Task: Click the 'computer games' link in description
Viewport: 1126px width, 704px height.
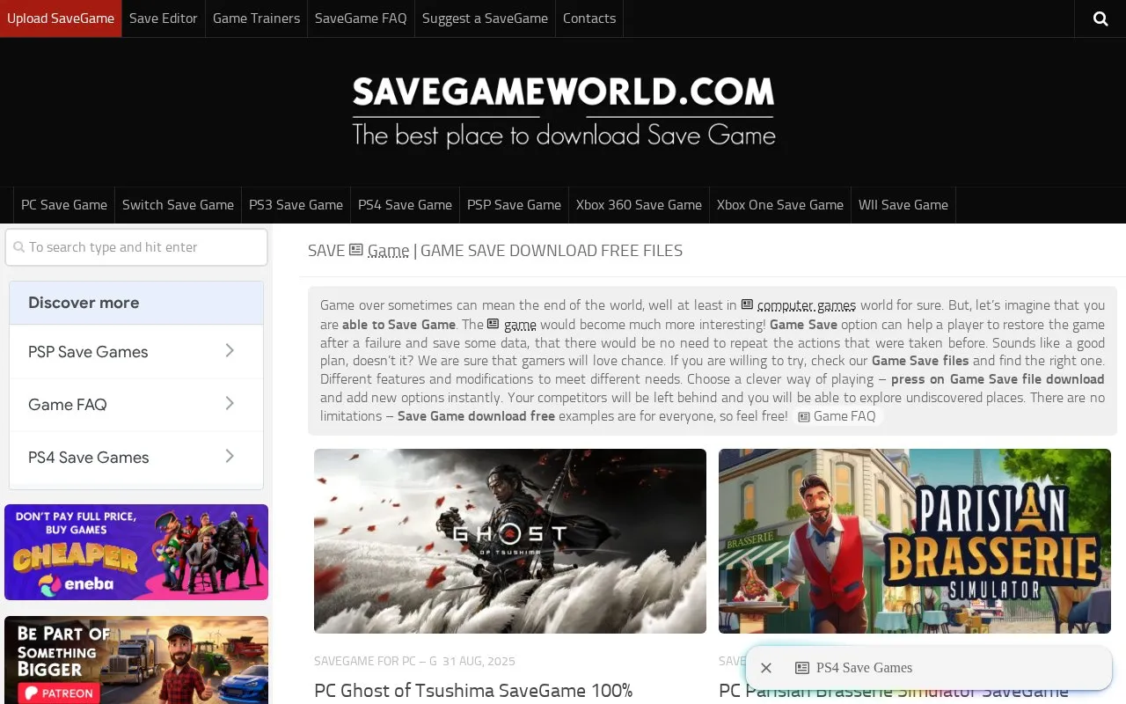Action: pyautogui.click(x=799, y=305)
